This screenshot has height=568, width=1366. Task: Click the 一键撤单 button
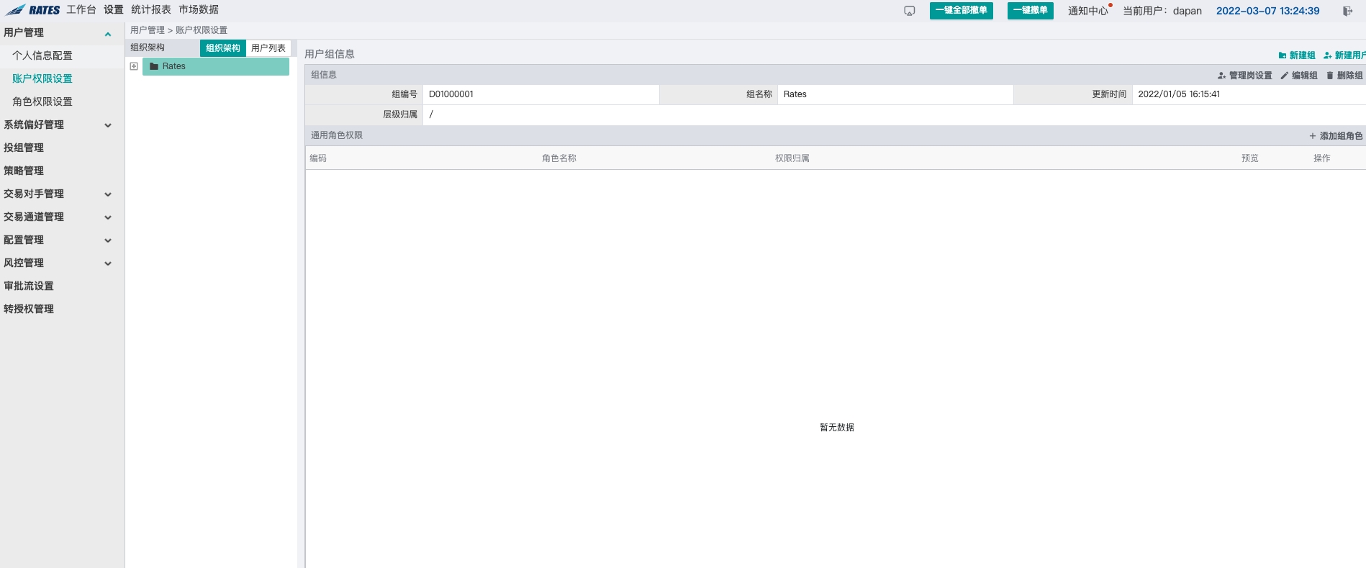[x=1031, y=11]
